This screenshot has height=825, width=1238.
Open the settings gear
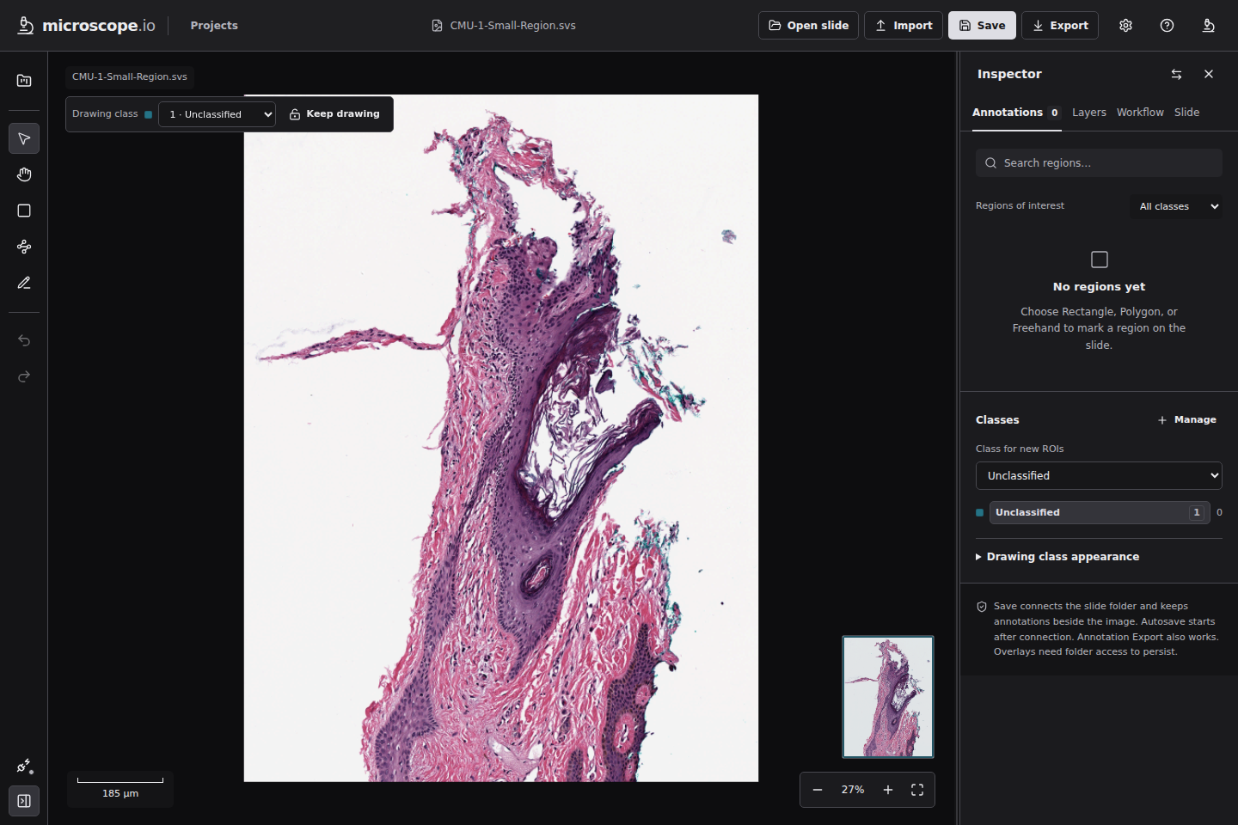tap(1125, 26)
